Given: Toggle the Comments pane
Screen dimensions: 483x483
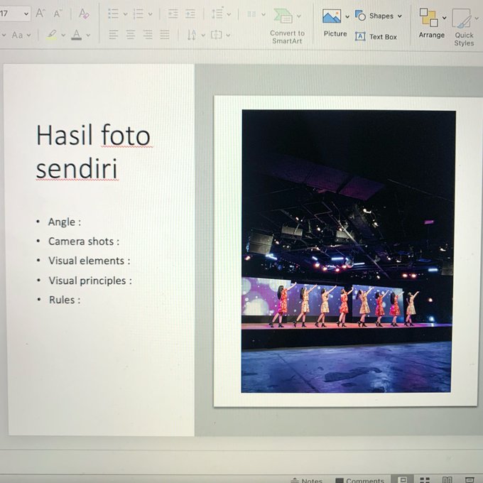Looking at the screenshot, I should click(359, 480).
